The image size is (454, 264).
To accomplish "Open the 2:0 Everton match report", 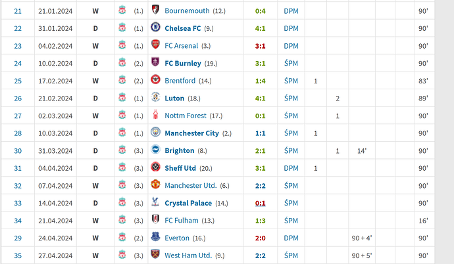I will coord(261,238).
